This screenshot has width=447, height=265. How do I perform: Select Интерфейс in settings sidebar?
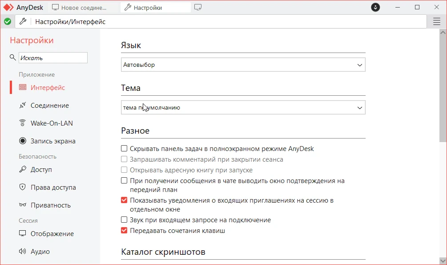tap(48, 87)
